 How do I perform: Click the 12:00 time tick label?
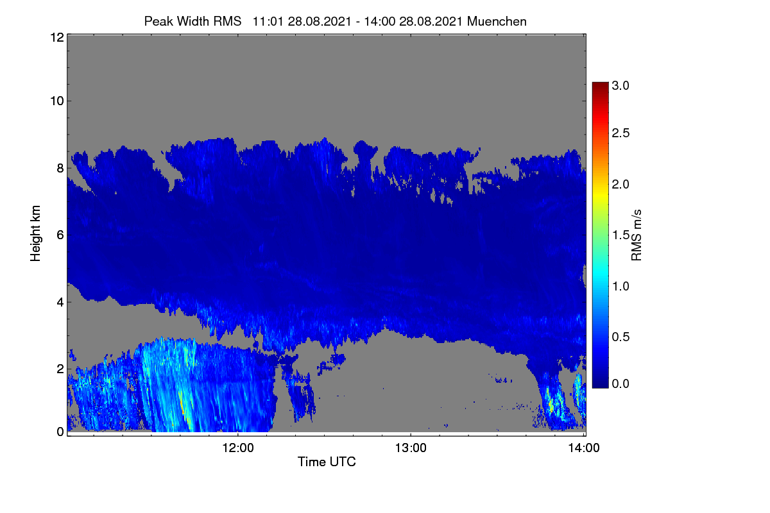[x=238, y=448]
